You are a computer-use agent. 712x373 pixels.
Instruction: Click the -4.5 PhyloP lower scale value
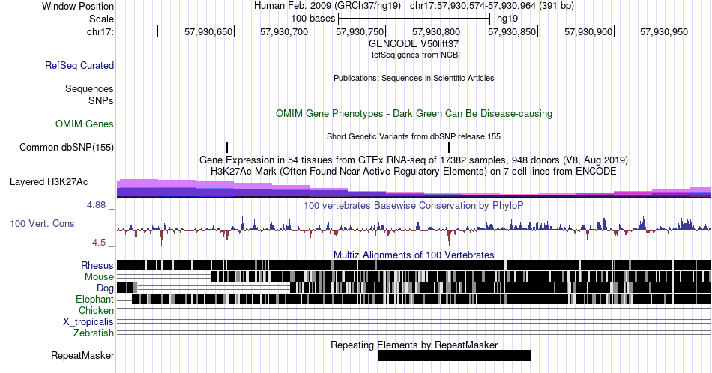[x=97, y=243]
